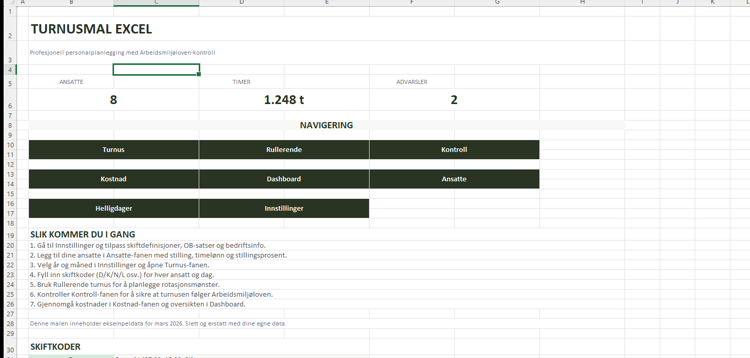Select column C header
This screenshot has width=750, height=358.
156,3
